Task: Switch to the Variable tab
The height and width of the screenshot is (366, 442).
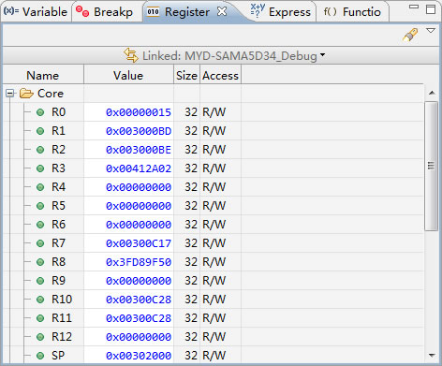Action: (x=36, y=12)
